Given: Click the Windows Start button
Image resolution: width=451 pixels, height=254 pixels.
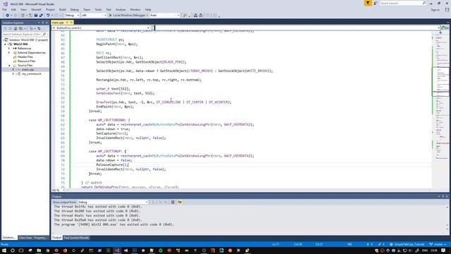Looking at the screenshot, I should (x=4, y=250).
